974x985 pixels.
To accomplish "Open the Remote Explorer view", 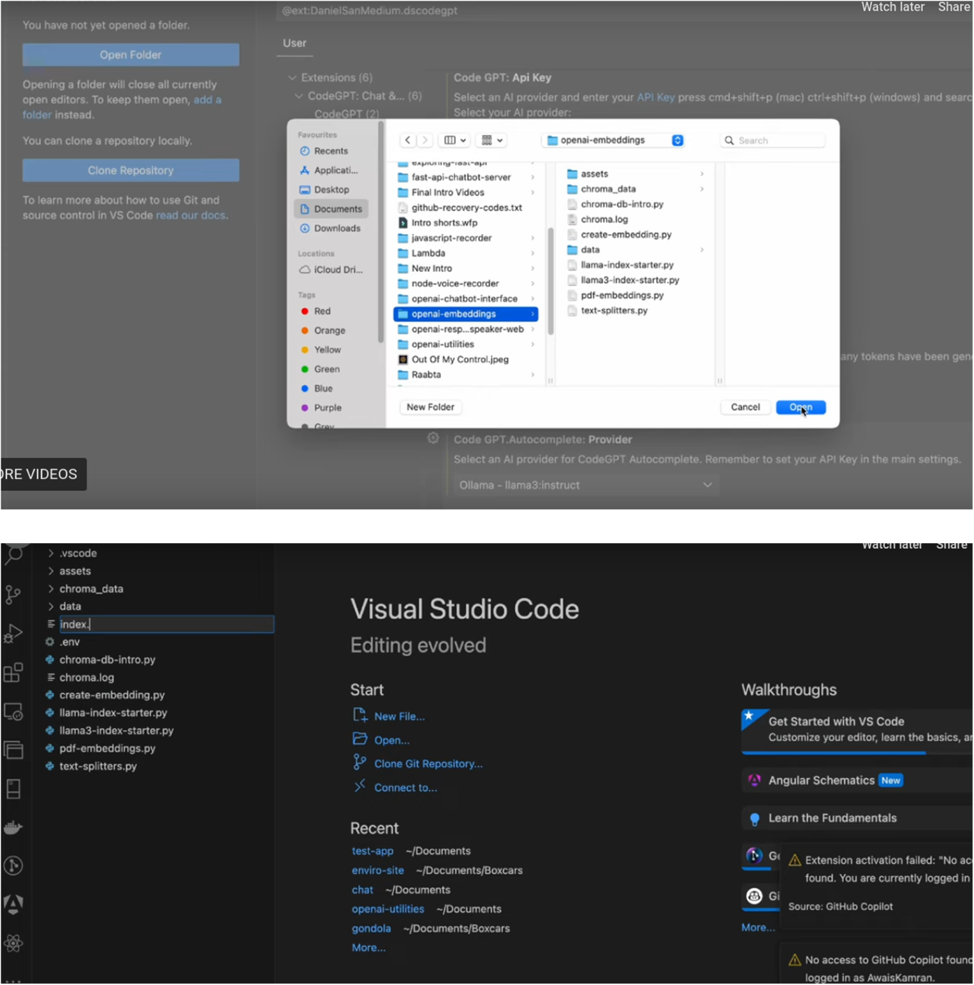I will (x=13, y=711).
